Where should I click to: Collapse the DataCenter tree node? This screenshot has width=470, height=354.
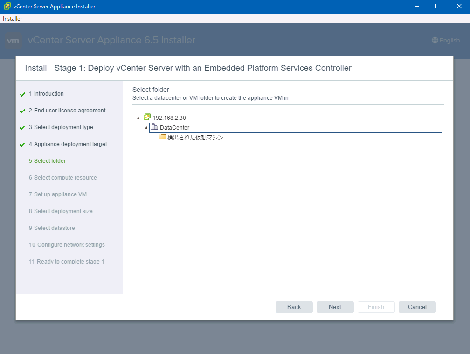145,128
